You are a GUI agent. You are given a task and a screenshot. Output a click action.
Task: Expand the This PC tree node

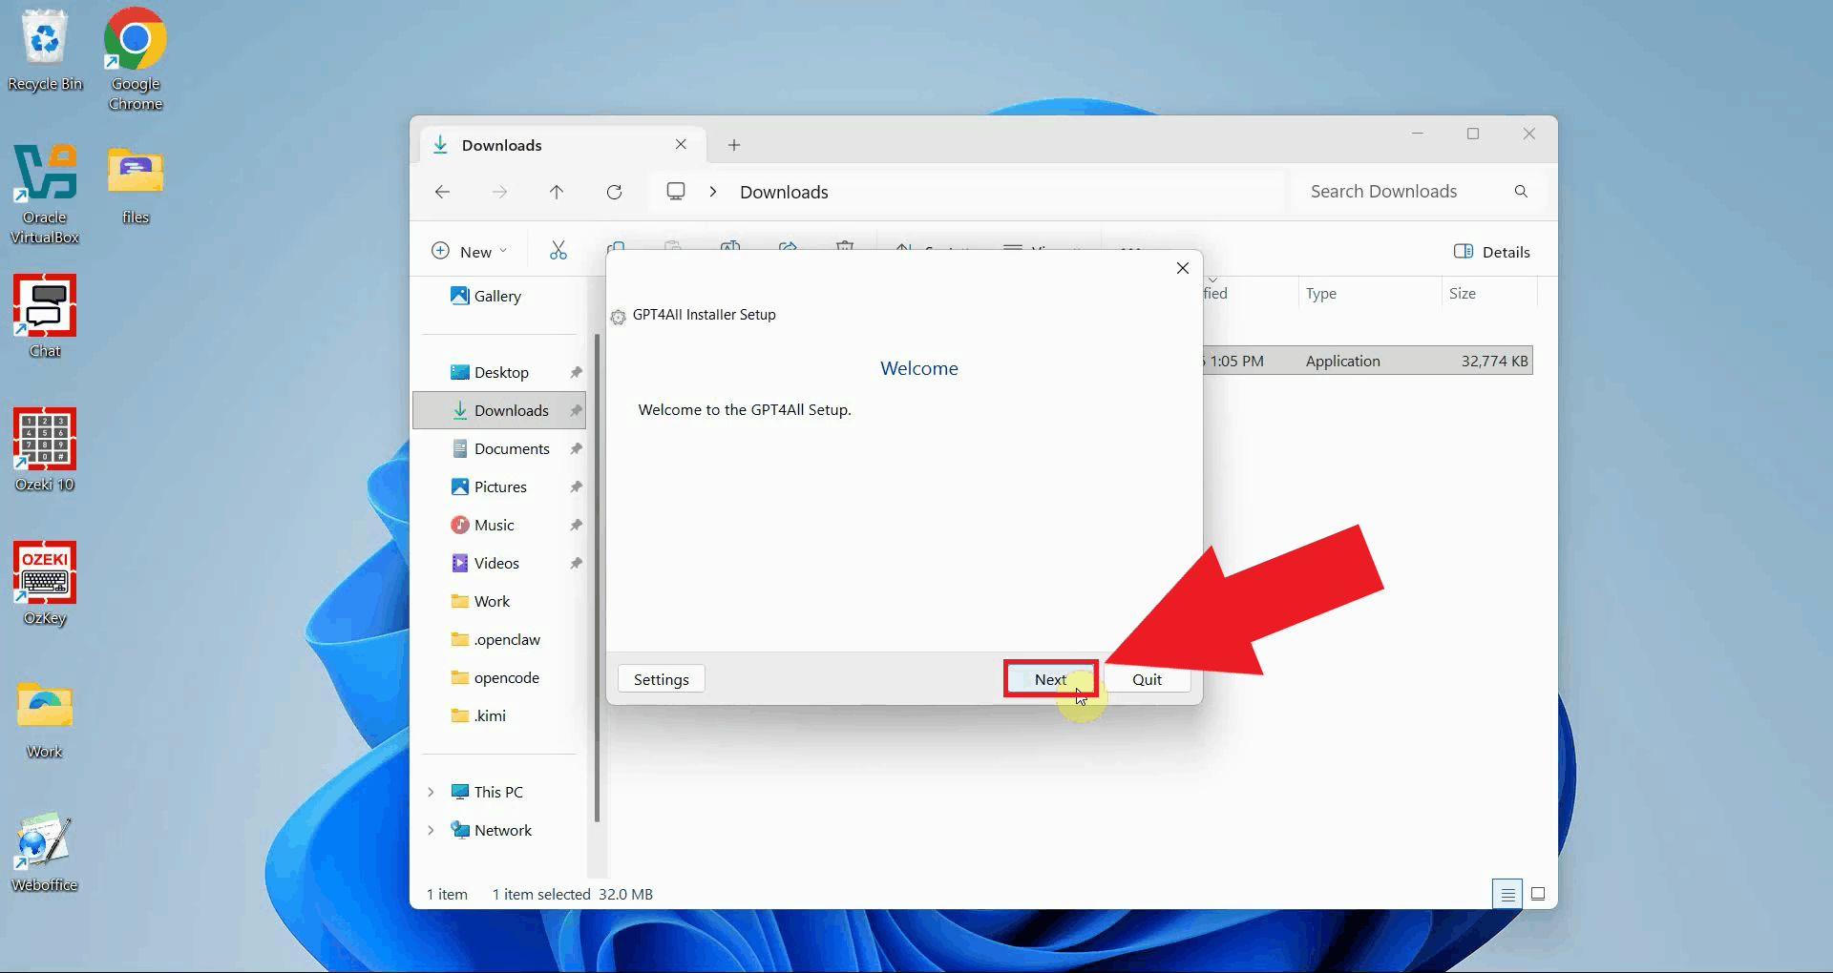[431, 792]
